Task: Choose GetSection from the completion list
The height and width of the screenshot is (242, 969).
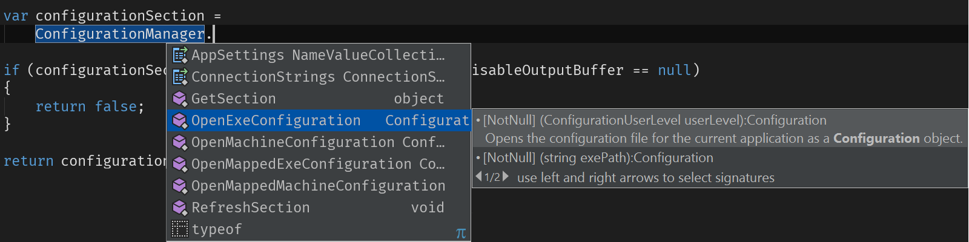Action: (319, 99)
